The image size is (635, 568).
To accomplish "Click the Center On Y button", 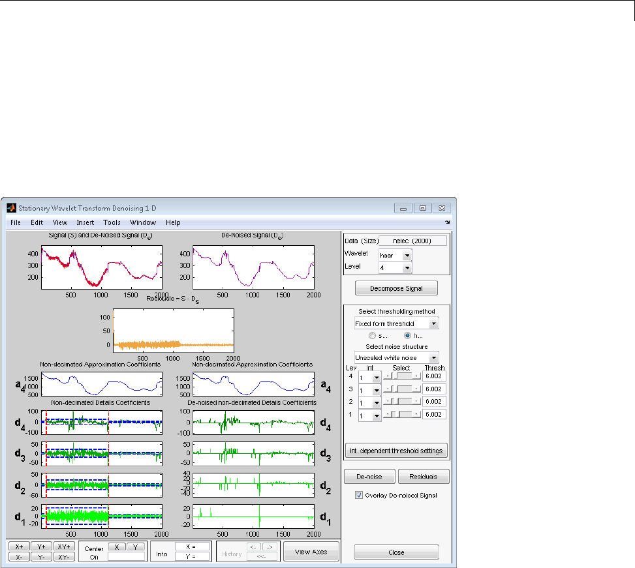I will (135, 546).
